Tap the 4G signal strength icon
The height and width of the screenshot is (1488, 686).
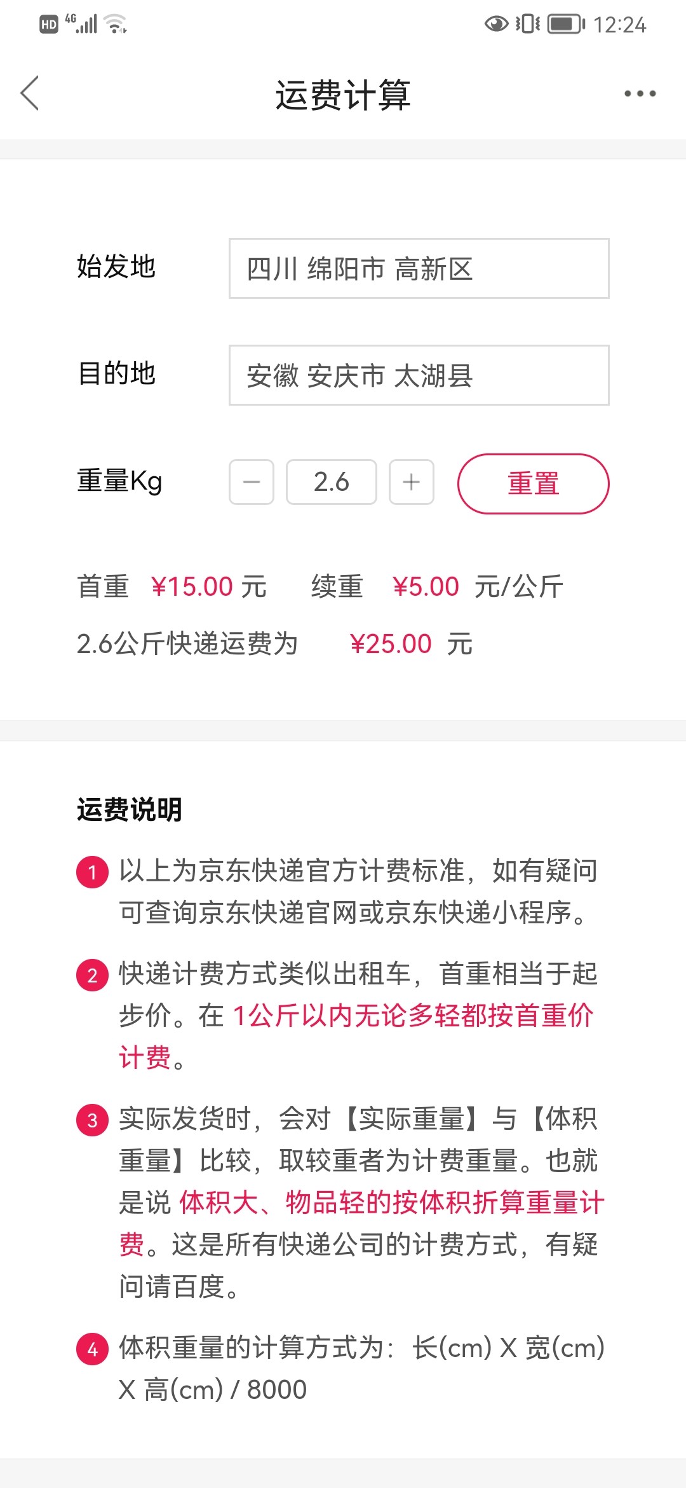(82, 24)
